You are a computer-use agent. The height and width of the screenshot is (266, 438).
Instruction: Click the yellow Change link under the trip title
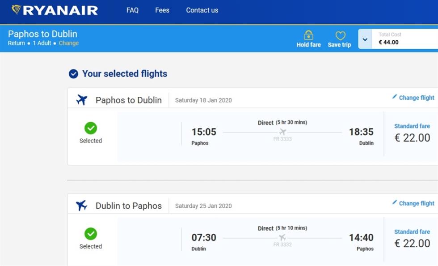click(x=69, y=43)
